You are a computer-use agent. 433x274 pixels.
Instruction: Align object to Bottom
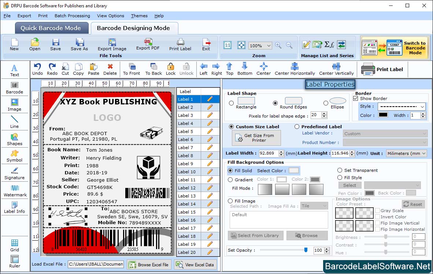click(x=245, y=69)
